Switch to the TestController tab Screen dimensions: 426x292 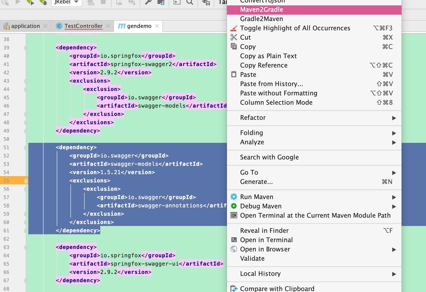(x=83, y=26)
